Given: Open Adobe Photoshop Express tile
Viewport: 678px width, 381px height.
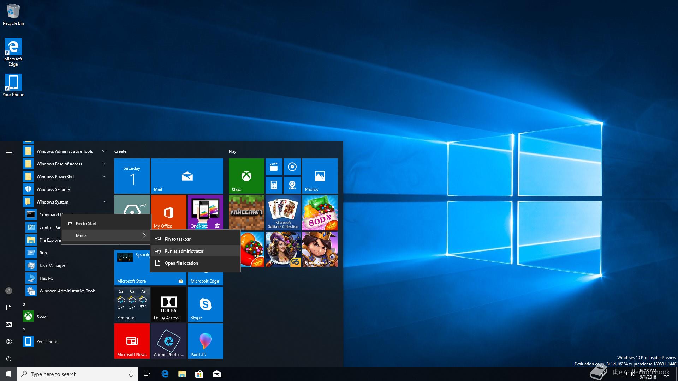Looking at the screenshot, I should click(x=169, y=341).
